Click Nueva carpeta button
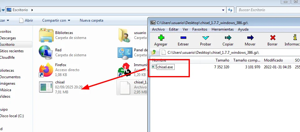Viewport: 300px width, 132px height. (x=92, y=20)
